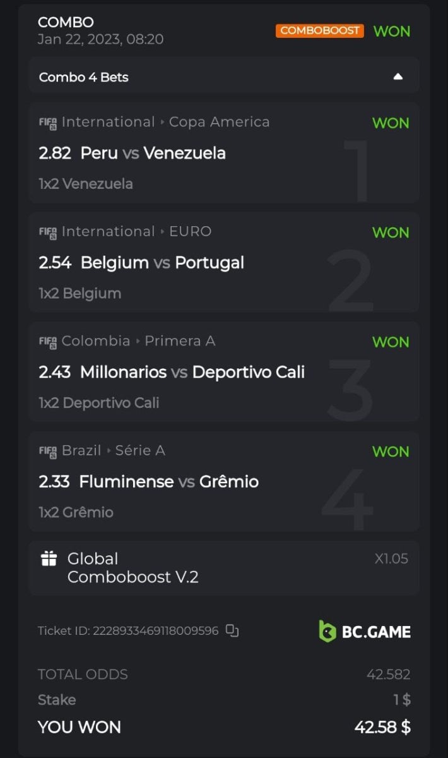448x758 pixels.
Task: Click the Copa America league label
Action: [219, 122]
